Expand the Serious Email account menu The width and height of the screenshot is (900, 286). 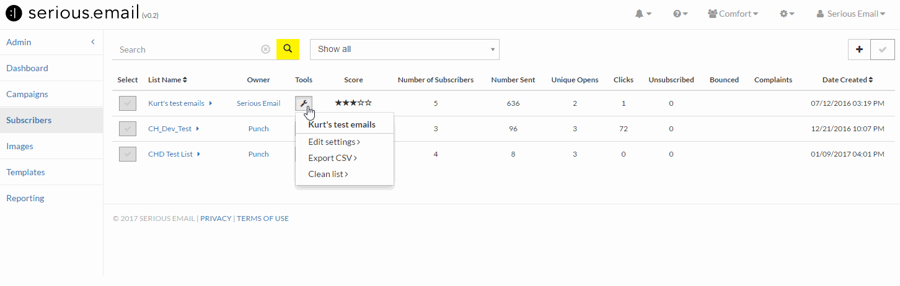(x=851, y=14)
